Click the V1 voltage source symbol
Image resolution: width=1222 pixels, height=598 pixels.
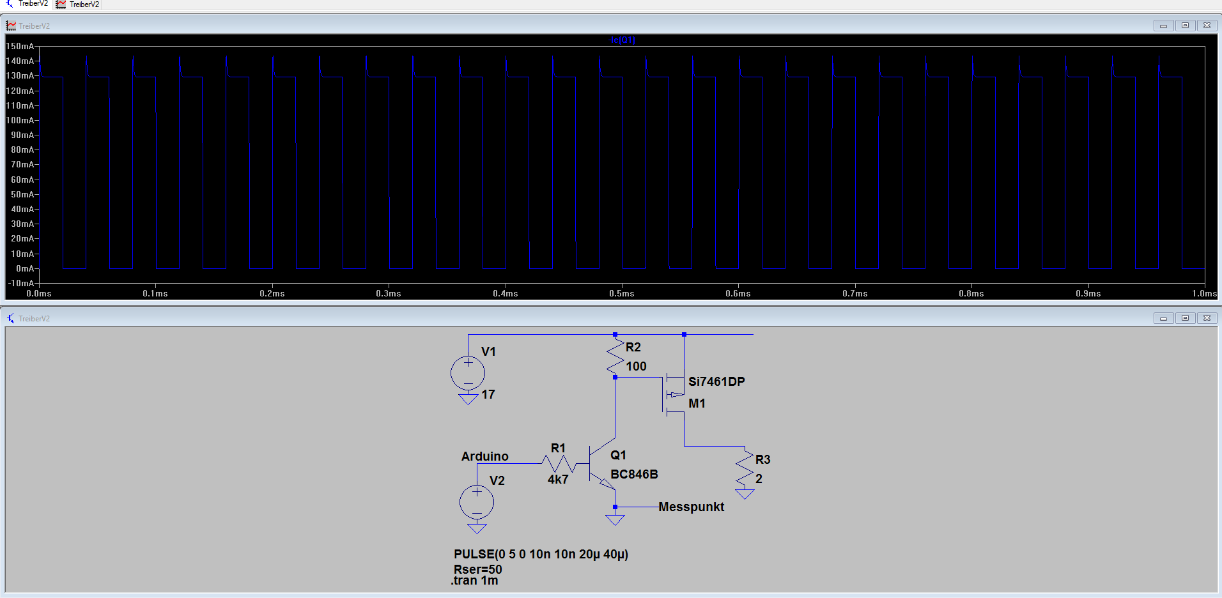click(468, 373)
